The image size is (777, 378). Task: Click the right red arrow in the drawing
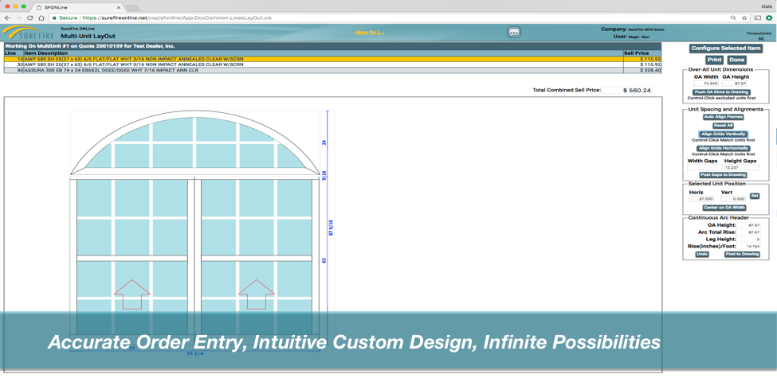point(256,294)
